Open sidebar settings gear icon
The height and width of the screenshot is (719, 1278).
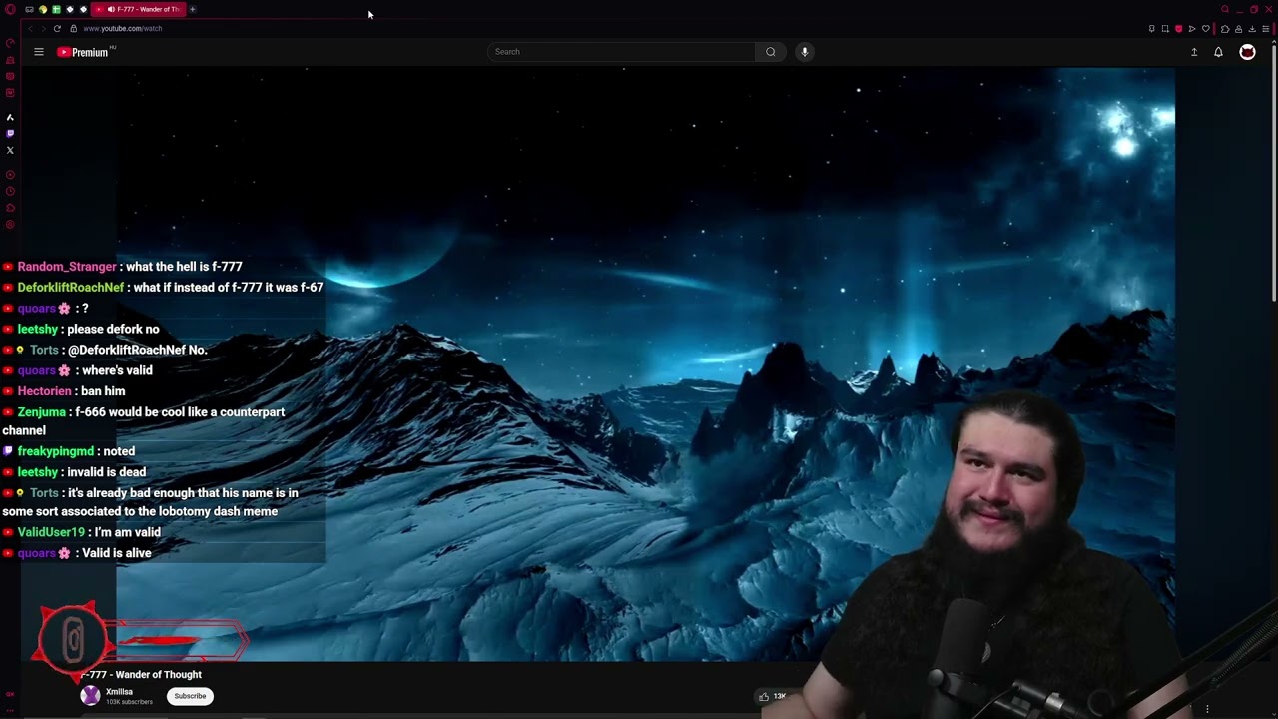[x=10, y=225]
